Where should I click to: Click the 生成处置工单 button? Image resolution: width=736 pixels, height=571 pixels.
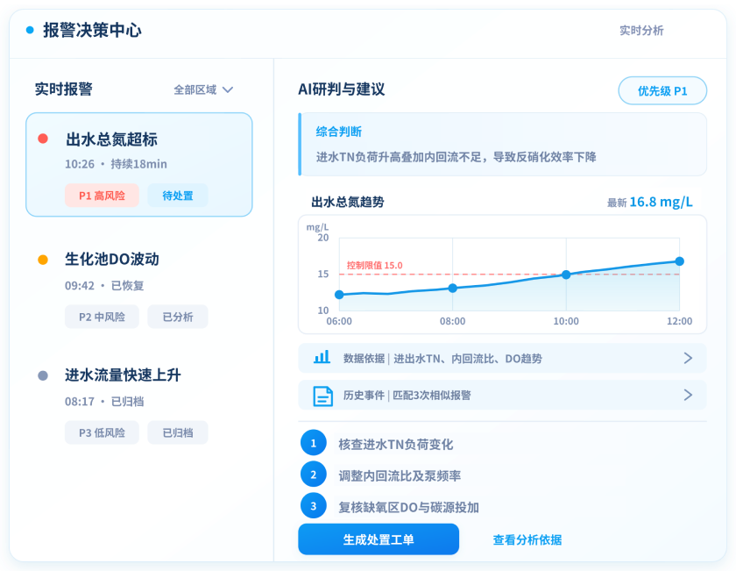379,539
